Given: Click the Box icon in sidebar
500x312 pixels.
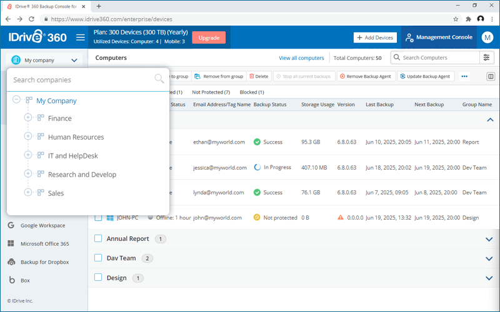Looking at the screenshot, I should [12, 280].
